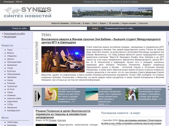Open Калейдоскоп category in sidebar
Viewport: 169px width, 126px height.
pyautogui.click(x=14, y=111)
